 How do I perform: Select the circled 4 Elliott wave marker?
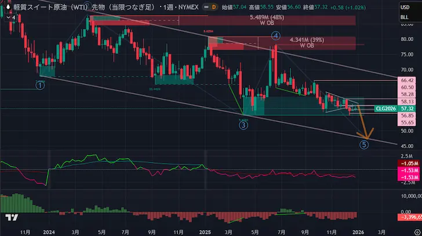tap(276, 36)
